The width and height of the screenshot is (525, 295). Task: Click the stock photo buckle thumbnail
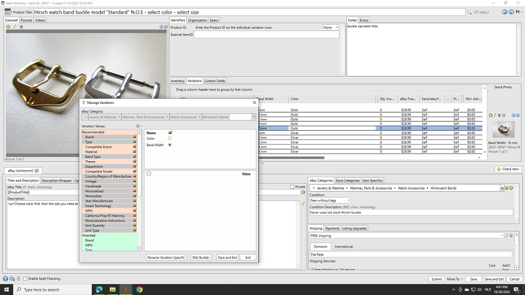point(502,130)
